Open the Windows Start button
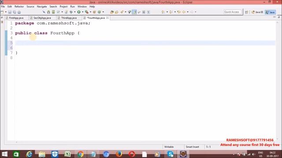The image size is (282, 158). click(x=4, y=154)
